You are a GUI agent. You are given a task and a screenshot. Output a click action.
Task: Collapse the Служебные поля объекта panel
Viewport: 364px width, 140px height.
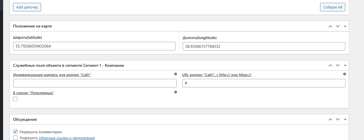tap(345, 65)
